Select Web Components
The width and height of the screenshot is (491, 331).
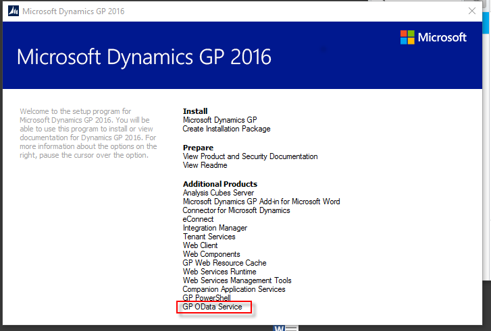(x=211, y=254)
